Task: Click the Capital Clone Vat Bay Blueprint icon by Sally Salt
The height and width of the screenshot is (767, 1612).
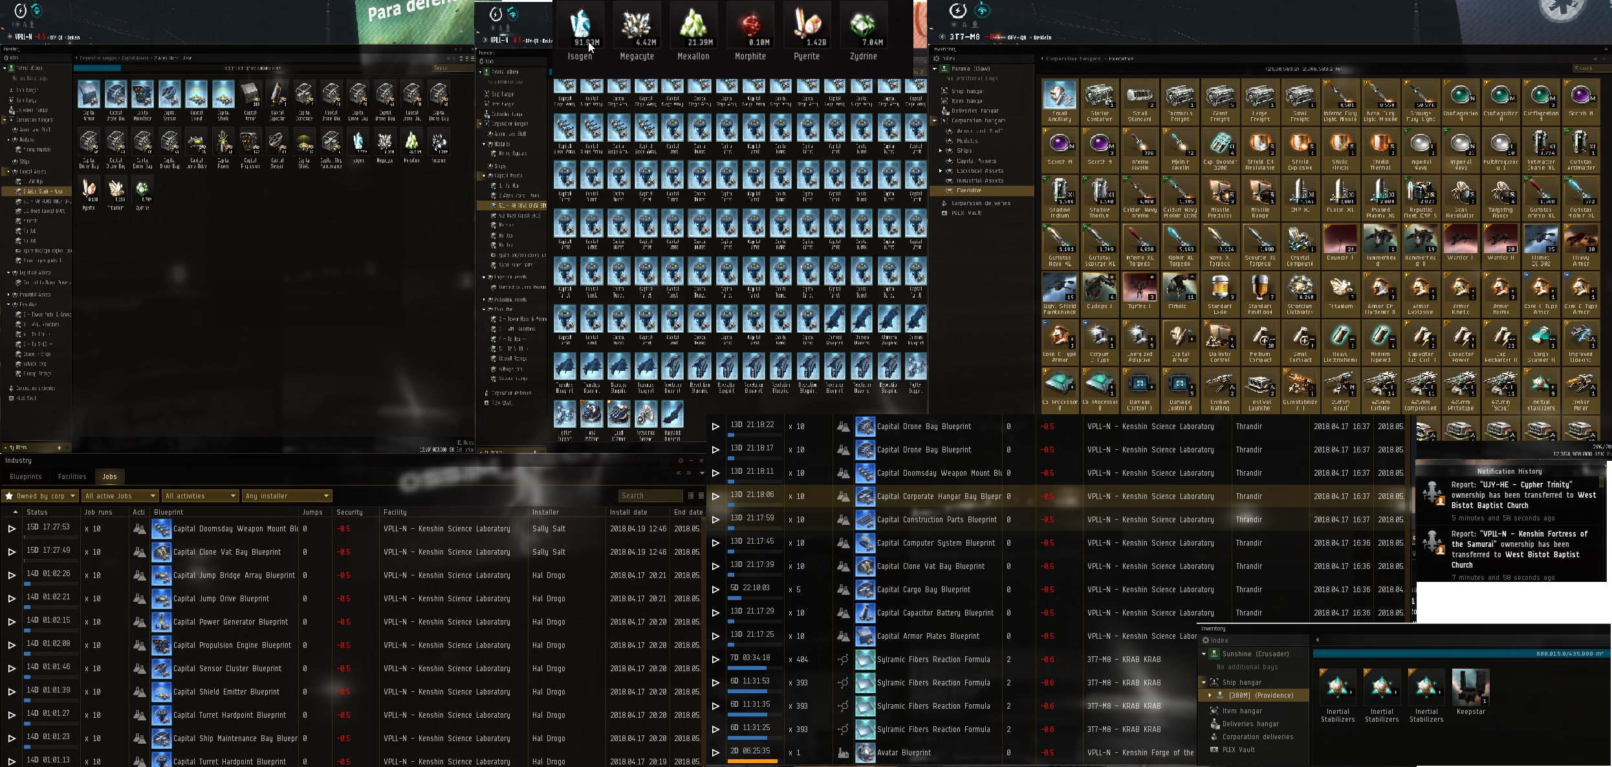Action: pyautogui.click(x=161, y=552)
